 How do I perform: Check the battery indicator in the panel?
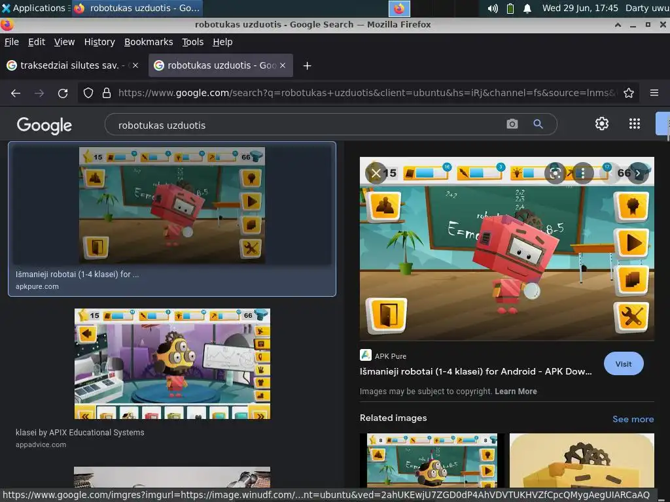pyautogui.click(x=510, y=8)
